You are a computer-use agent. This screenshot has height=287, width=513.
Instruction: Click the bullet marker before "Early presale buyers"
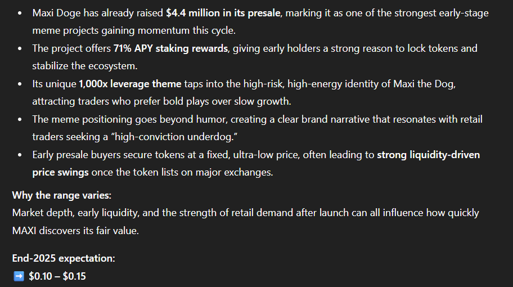(x=21, y=155)
